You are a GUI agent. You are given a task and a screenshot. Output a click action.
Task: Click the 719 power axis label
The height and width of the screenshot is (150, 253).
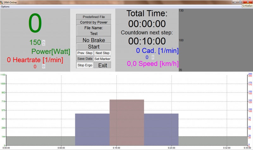coord(3,101)
